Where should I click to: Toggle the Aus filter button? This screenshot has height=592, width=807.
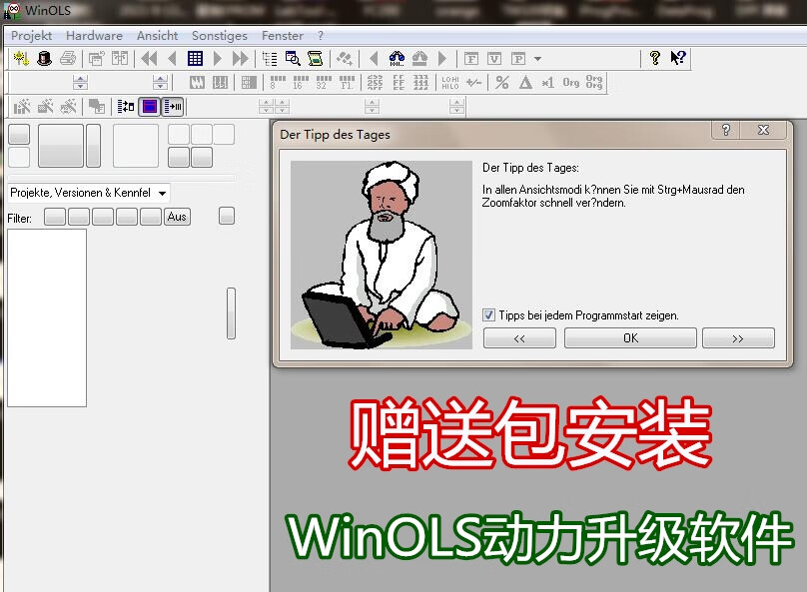click(x=177, y=217)
